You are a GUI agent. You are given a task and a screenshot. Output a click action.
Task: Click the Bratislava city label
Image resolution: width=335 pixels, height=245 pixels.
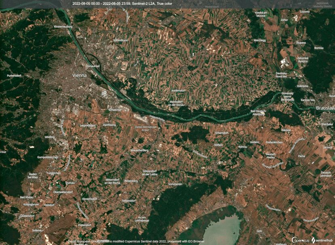[324, 108]
